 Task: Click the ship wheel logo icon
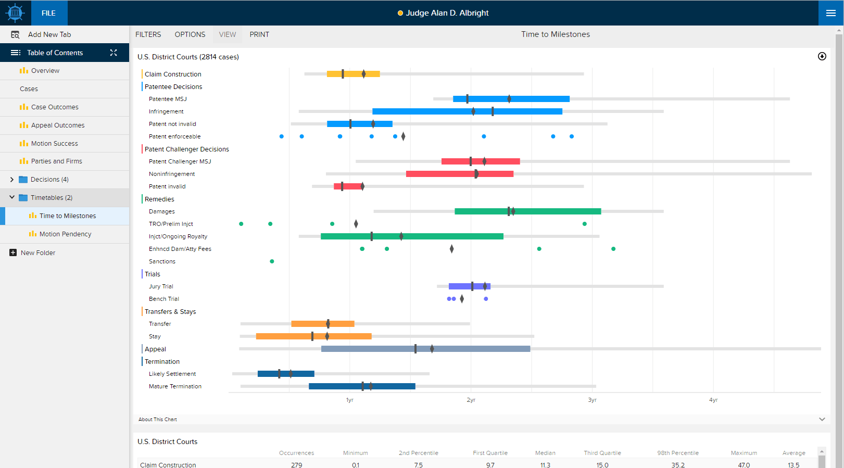pos(15,13)
